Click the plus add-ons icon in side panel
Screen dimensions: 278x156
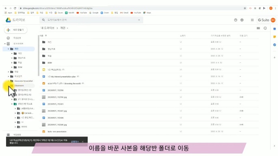(274, 58)
